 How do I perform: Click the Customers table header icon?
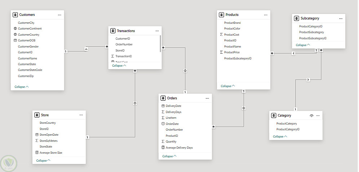pyautogui.click(x=15, y=15)
